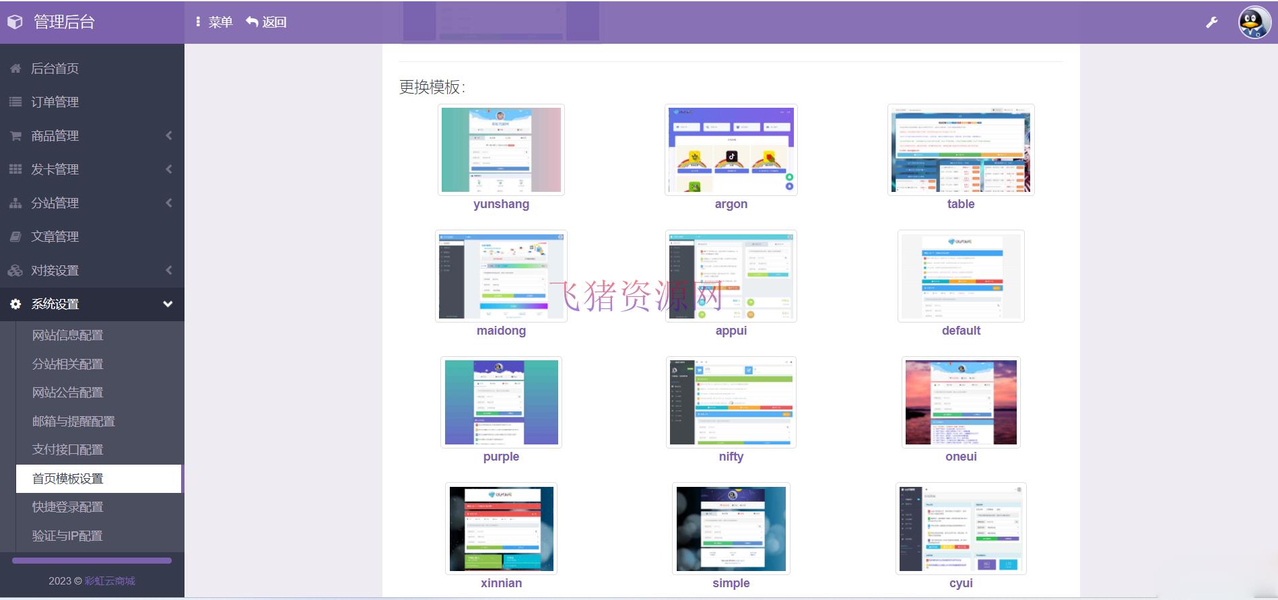Open 文章管理 in sidebar
Viewport: 1278px width, 600px height.
[92, 236]
